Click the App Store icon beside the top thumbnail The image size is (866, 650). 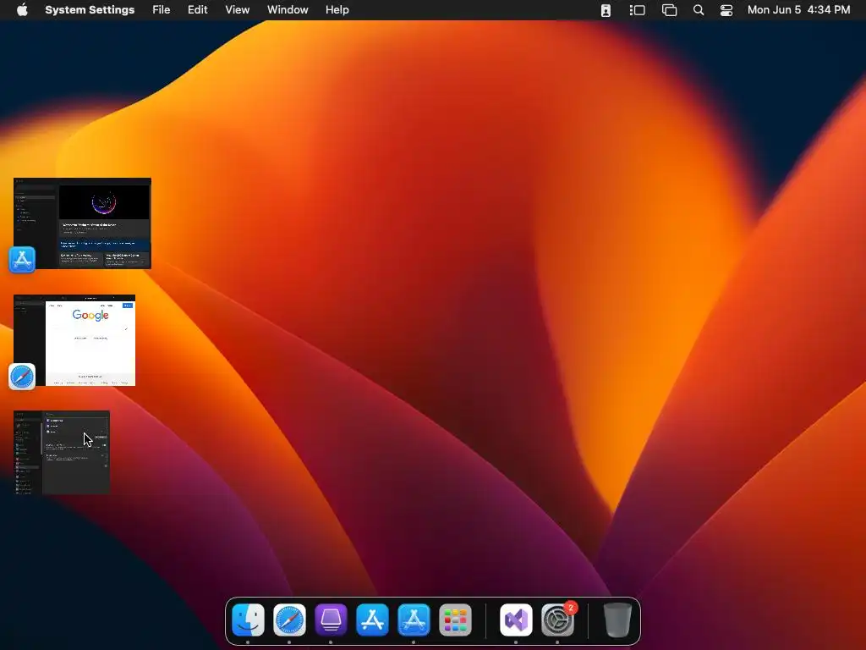22,259
